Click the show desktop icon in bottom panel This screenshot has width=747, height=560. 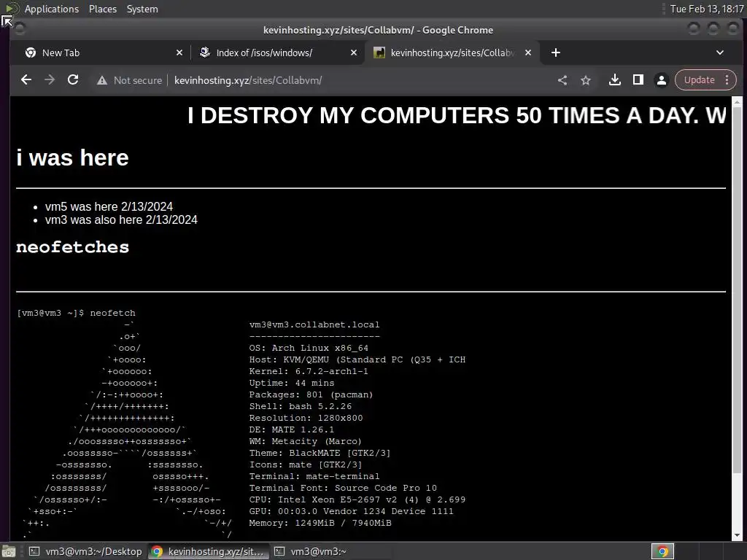9,551
